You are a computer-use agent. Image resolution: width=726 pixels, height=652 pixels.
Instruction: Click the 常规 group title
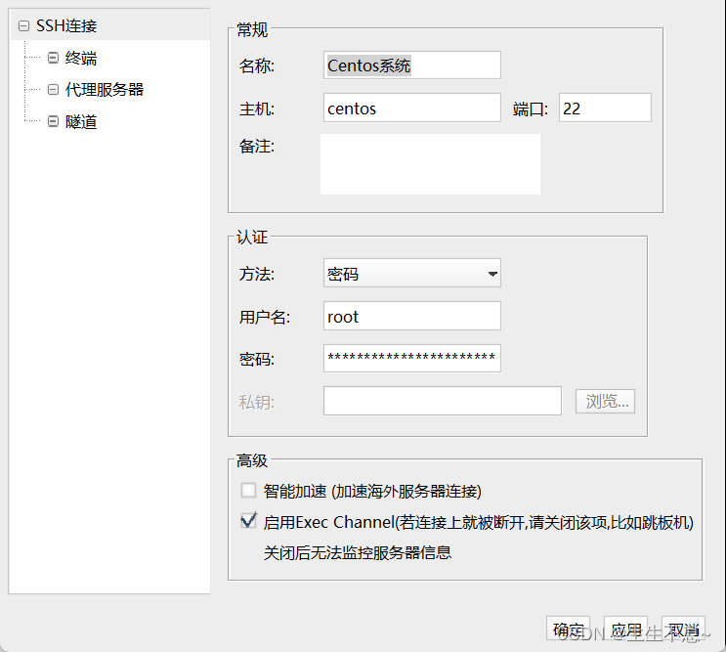(252, 29)
